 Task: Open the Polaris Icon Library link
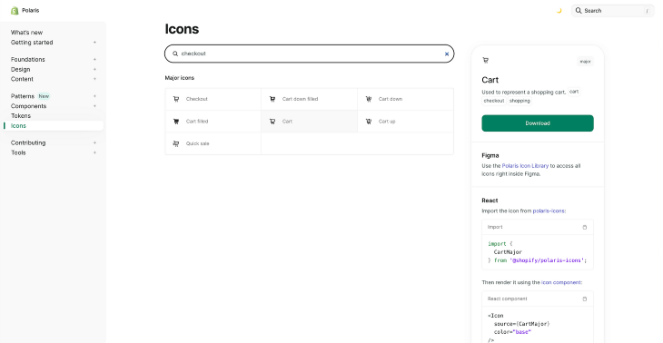525,166
